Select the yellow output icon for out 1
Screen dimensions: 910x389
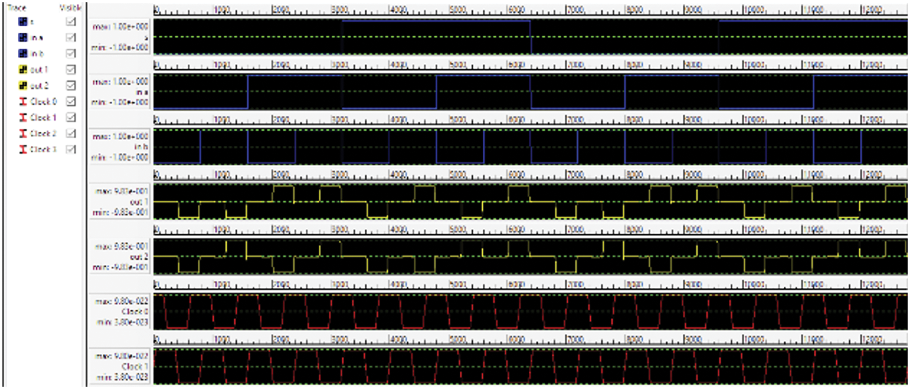23,69
